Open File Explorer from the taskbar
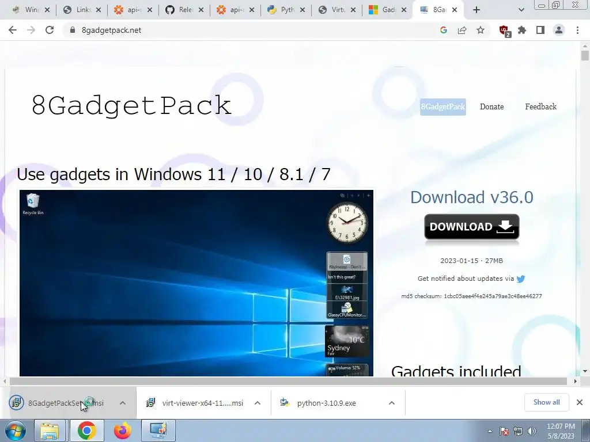This screenshot has width=590, height=442. click(50, 430)
